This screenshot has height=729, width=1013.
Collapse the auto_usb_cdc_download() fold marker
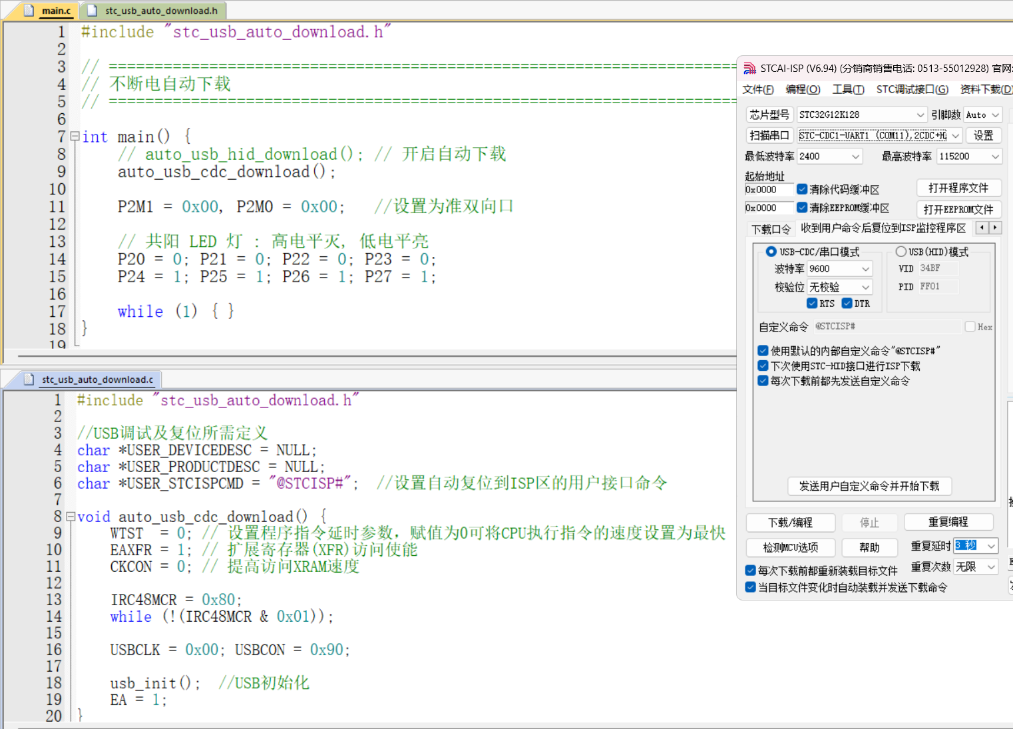pos(71,516)
